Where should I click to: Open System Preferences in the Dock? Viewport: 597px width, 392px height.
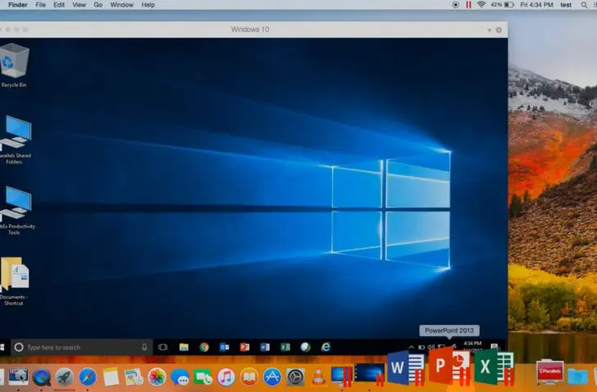[x=295, y=377]
